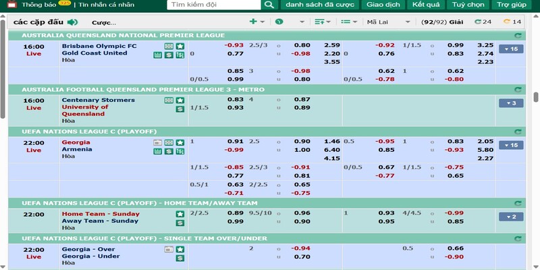This screenshot has height=270, width=540.
Task: Refresh the UEFA Nations League C (Playoff) section
Action: click(518, 131)
